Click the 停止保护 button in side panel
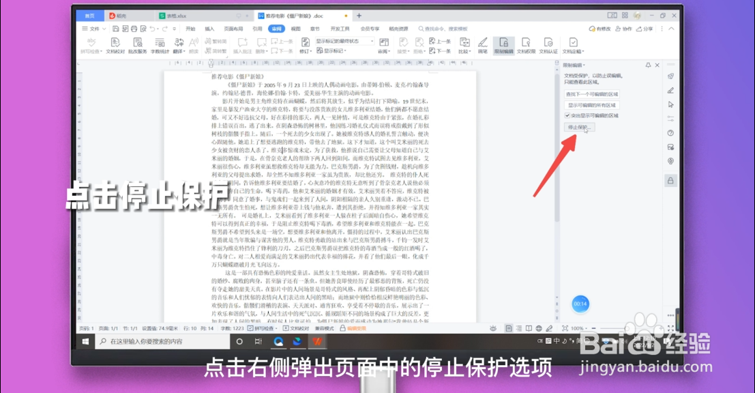This screenshot has height=393, width=755. click(x=579, y=127)
